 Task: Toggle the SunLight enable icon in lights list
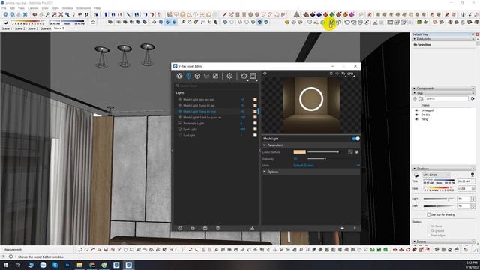pos(180,135)
